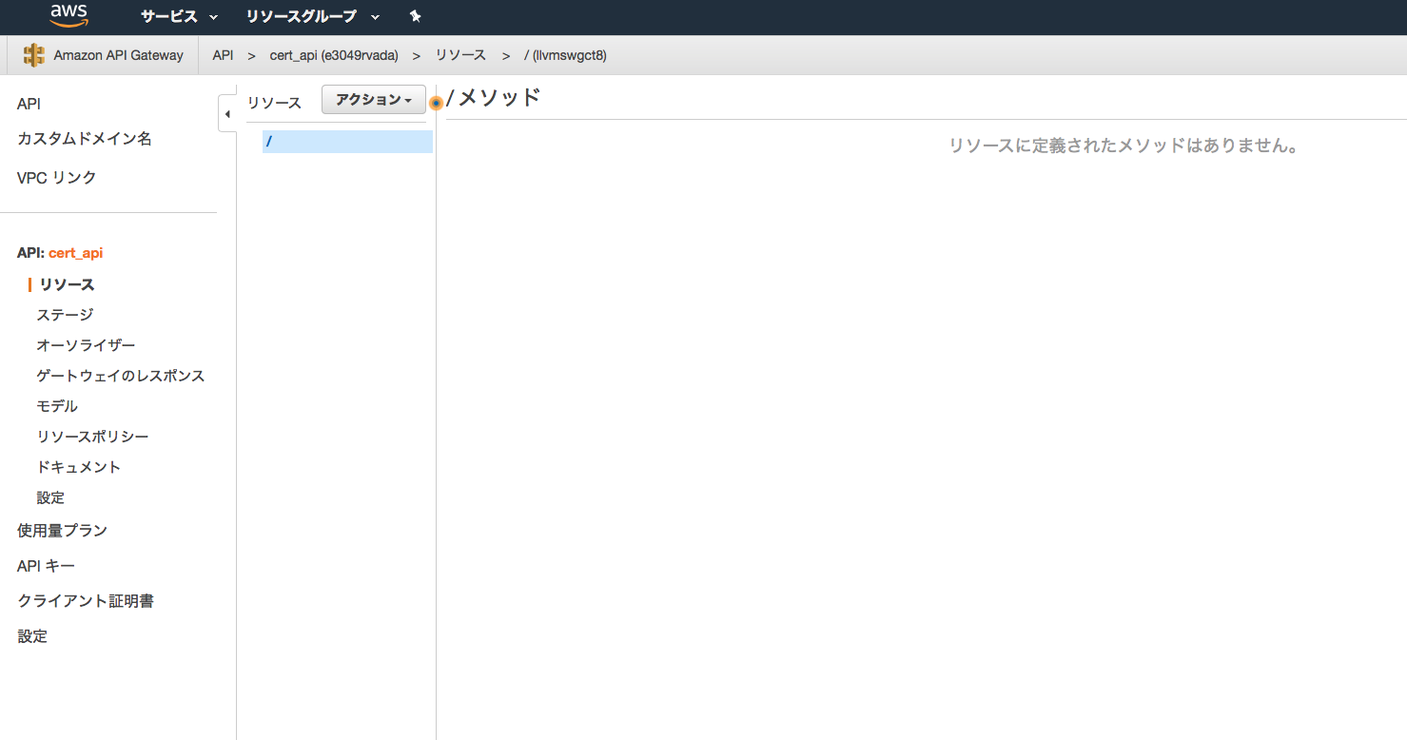Open the bottom 設定 sidebar item

[x=32, y=636]
